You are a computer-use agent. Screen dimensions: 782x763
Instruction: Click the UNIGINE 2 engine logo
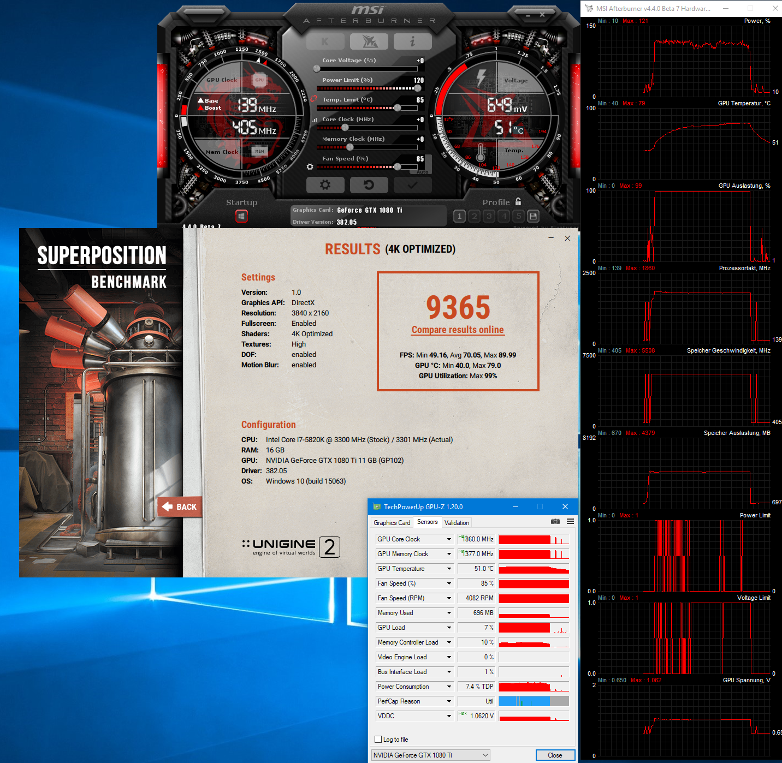click(x=291, y=547)
